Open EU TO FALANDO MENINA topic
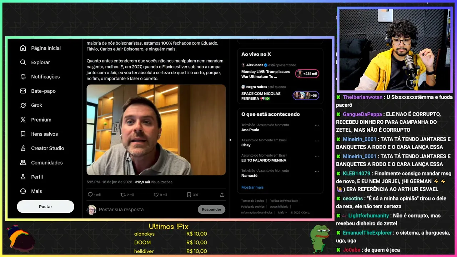The height and width of the screenshot is (257, 457). click(x=264, y=160)
